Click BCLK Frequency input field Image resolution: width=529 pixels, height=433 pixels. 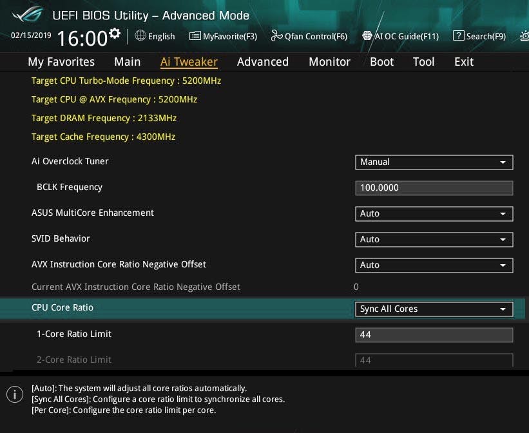click(434, 188)
